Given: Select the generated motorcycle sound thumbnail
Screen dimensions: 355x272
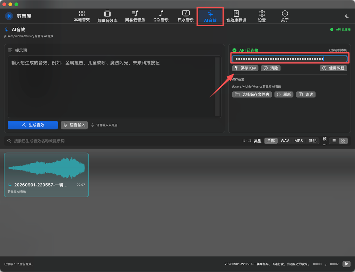Looking at the screenshot, I should (46, 175).
